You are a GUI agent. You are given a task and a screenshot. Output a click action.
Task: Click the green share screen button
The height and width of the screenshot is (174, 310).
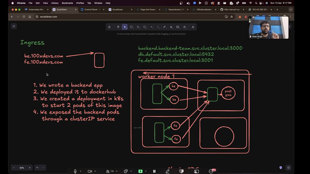pyautogui.click(x=141, y=171)
